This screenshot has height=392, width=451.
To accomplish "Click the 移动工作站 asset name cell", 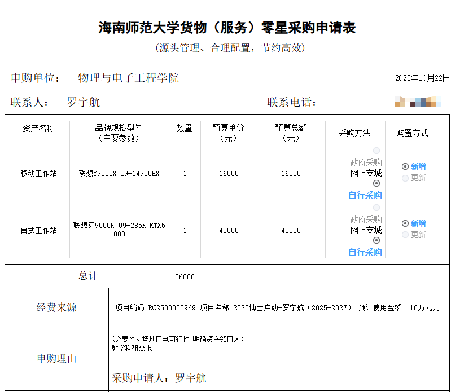I will (x=38, y=174).
